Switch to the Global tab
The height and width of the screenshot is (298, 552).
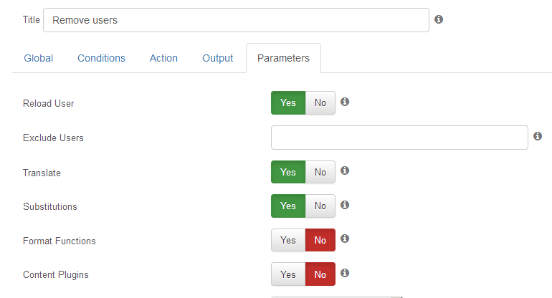coord(39,58)
